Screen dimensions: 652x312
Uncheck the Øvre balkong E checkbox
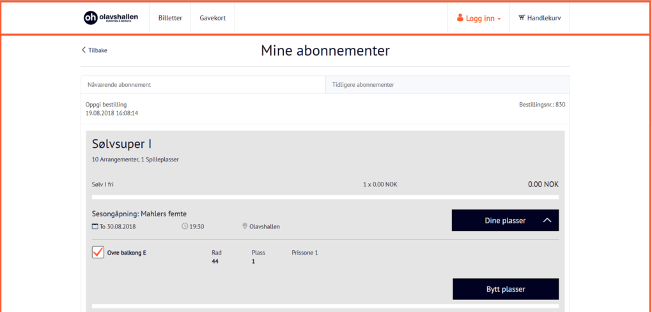[x=98, y=253]
